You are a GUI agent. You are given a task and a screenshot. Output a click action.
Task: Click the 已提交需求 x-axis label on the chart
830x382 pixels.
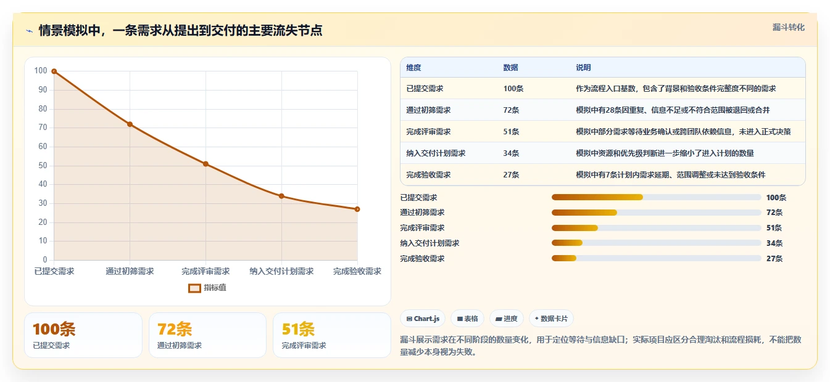(54, 271)
